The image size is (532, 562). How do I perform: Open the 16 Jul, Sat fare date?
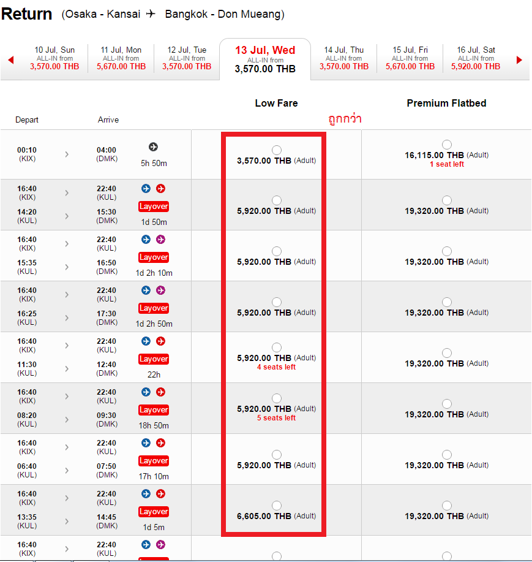[x=476, y=59]
